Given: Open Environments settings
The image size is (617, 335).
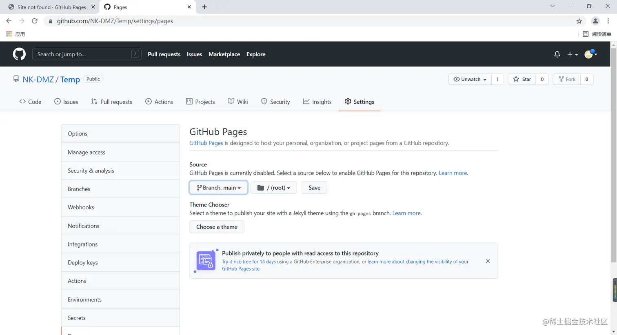Looking at the screenshot, I should [120, 300].
